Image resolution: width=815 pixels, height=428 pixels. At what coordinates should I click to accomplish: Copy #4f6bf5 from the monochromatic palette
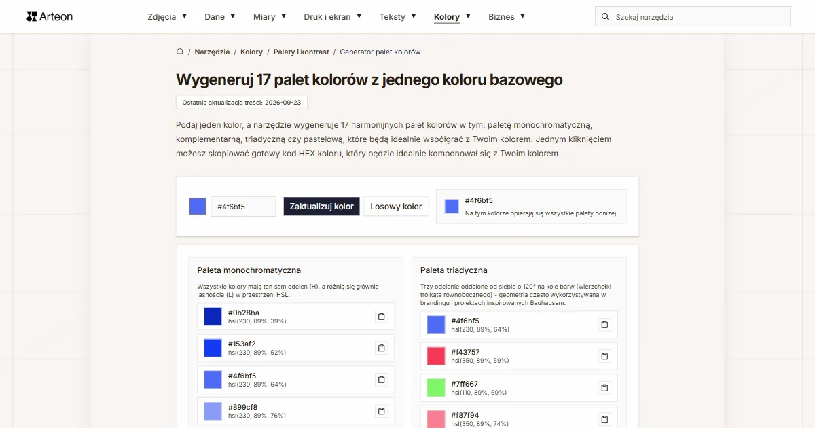click(382, 380)
